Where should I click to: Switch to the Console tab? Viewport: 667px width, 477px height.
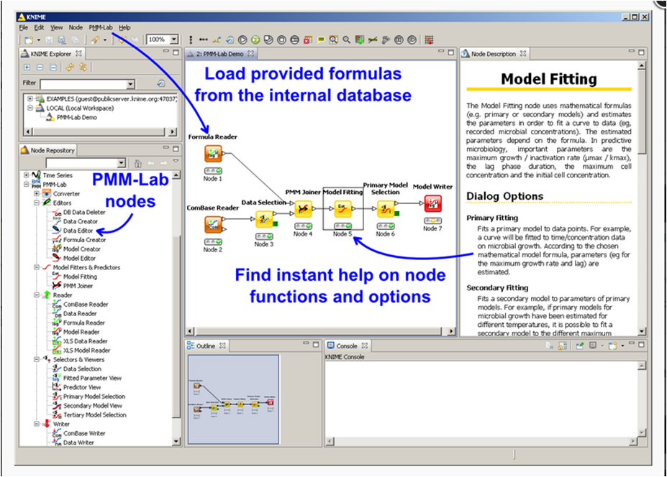click(x=347, y=346)
